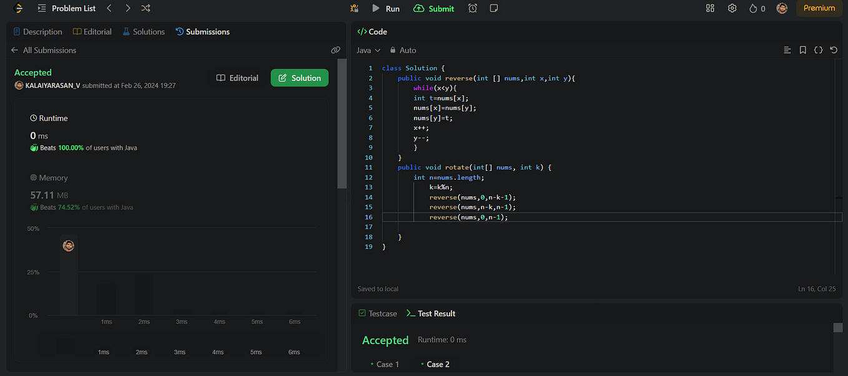
Task: Go to the previous problem arrow
Action: point(109,8)
